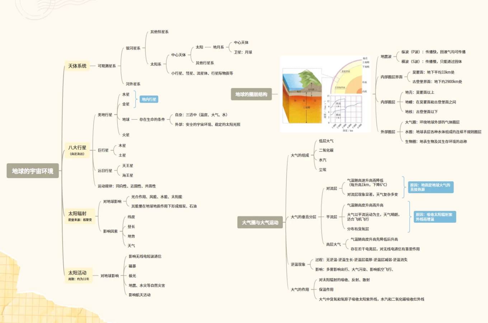488x323 pixels.
Task: Click the 水汽 node
Action: [x=323, y=160]
